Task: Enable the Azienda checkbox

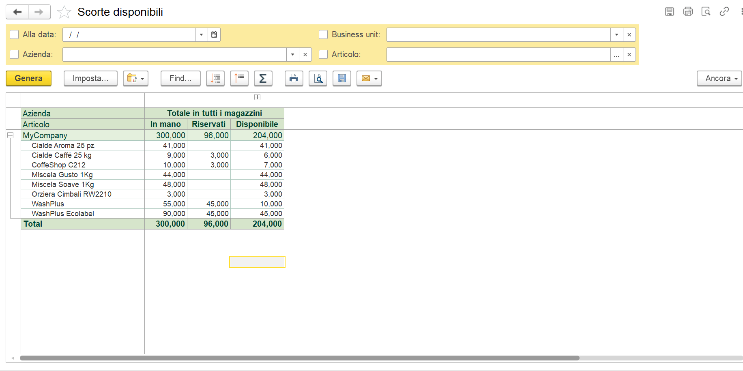Action: coord(14,54)
